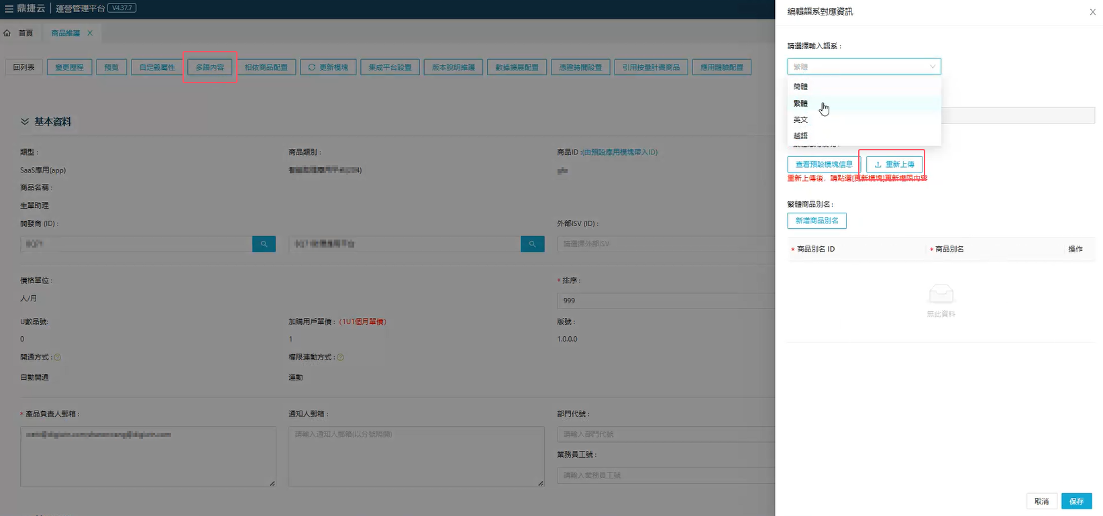This screenshot has width=1103, height=516.
Task: Open 自定義屬性 custom attributes
Action: point(157,67)
